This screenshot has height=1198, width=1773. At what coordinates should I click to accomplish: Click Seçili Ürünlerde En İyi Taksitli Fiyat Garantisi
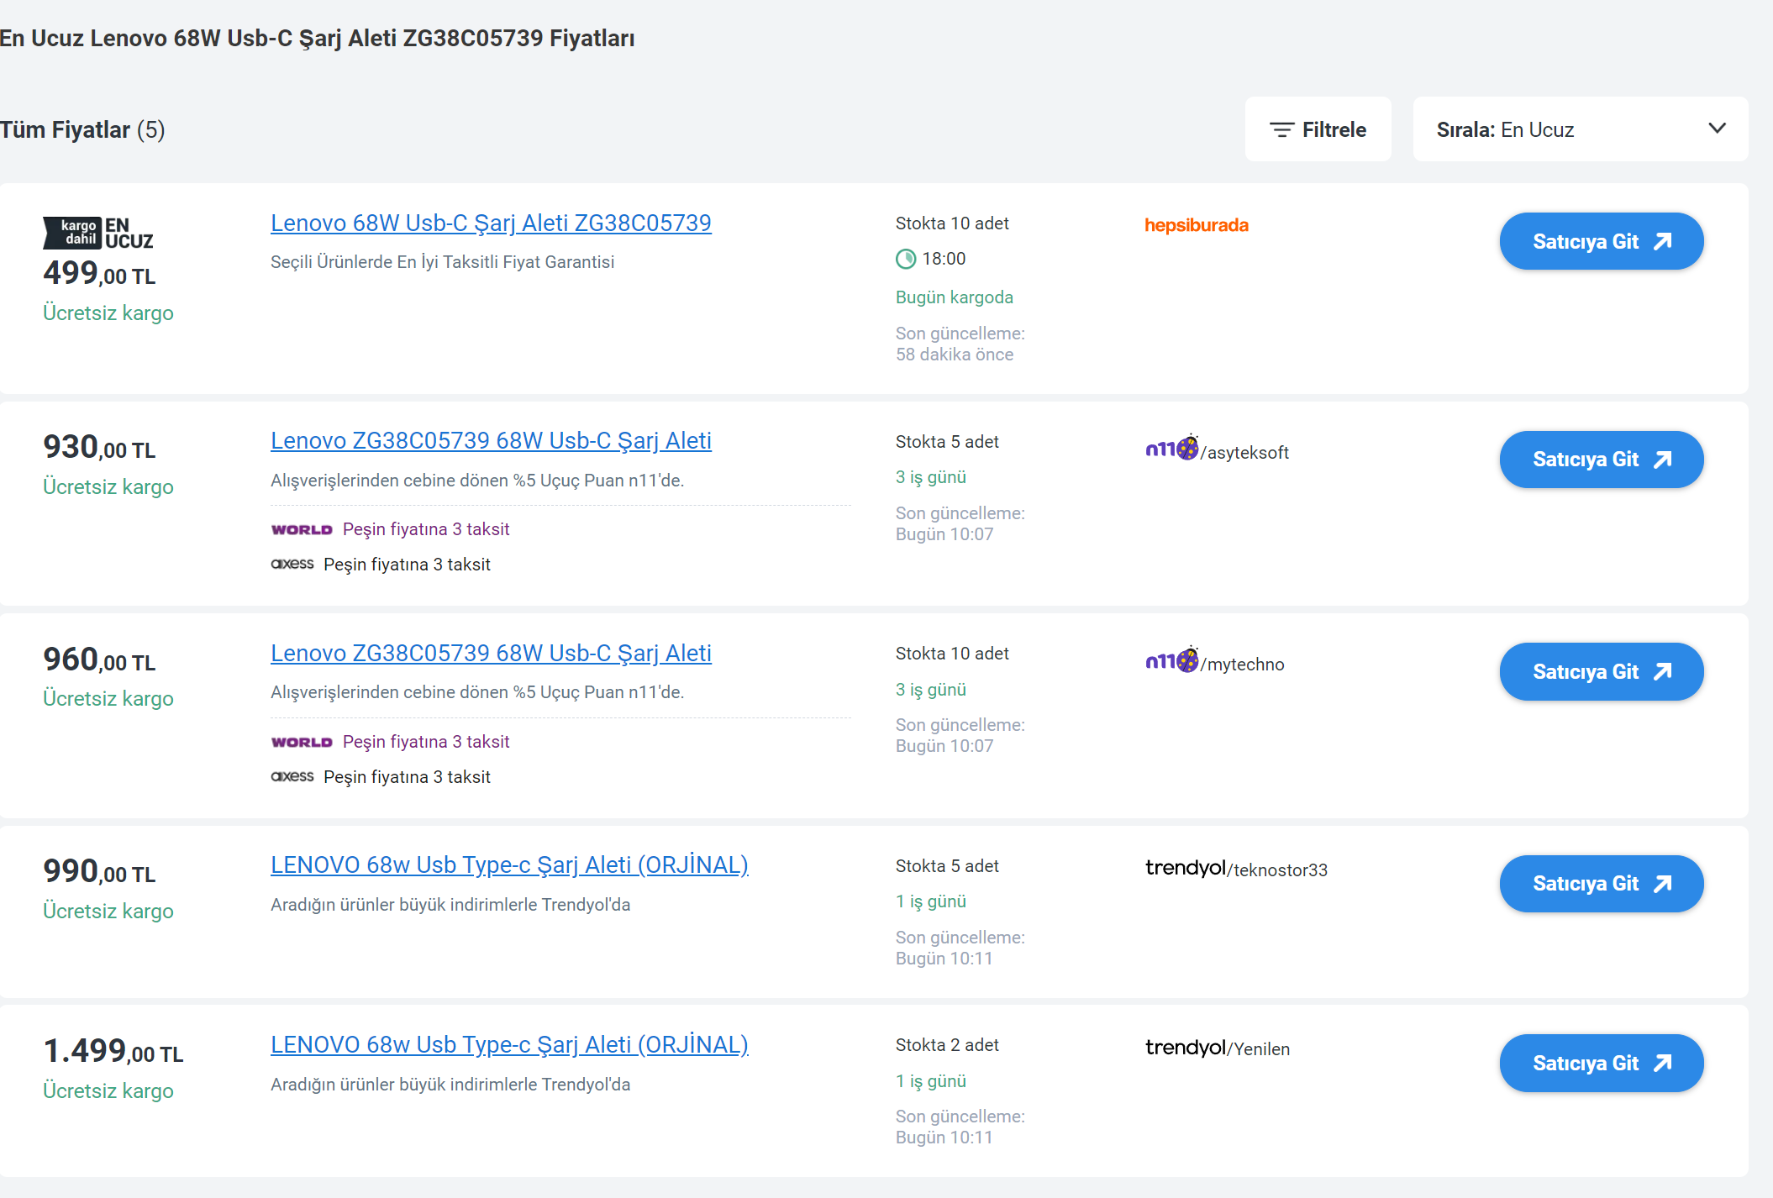tap(442, 262)
